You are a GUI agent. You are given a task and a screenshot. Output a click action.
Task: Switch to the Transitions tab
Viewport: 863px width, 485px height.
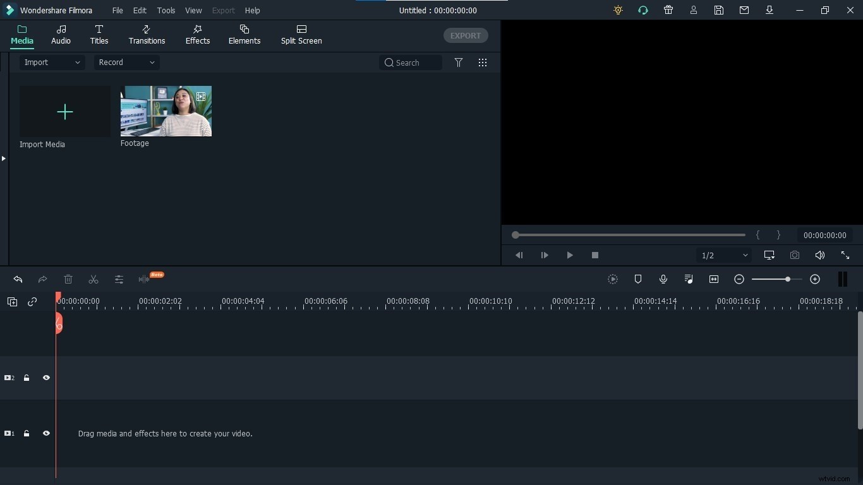coord(146,35)
